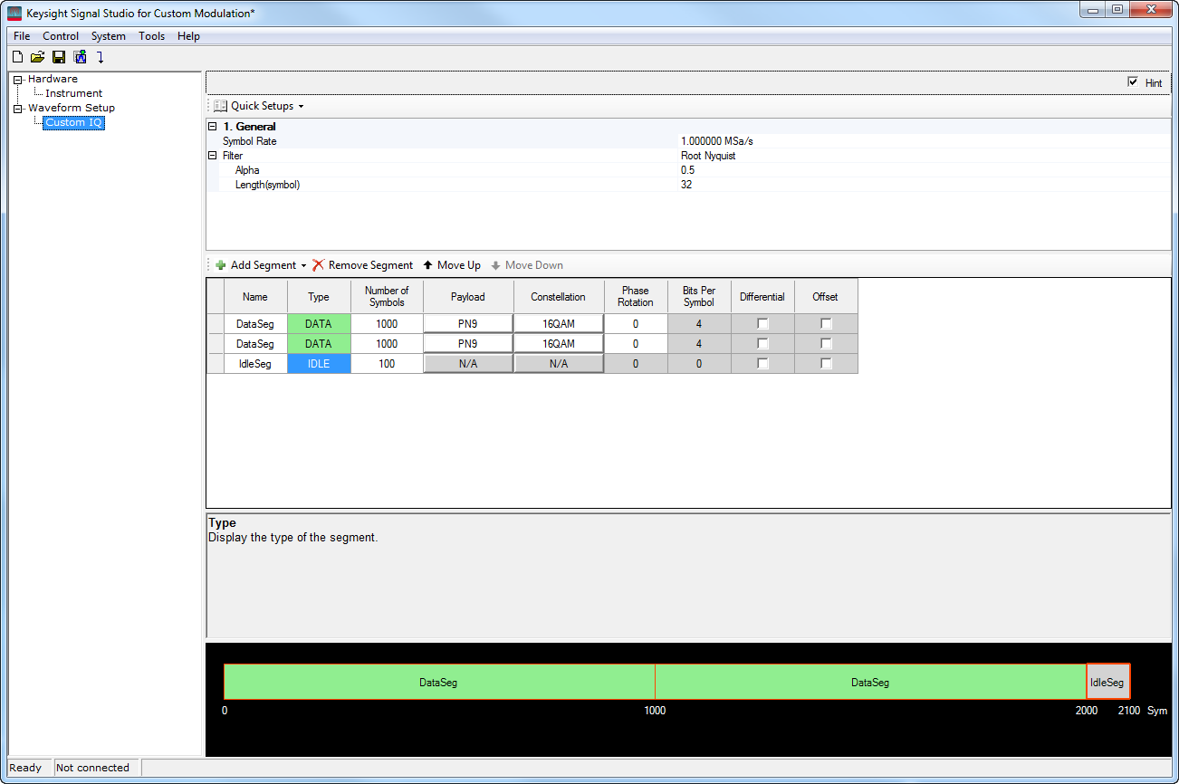Click the Save floppy disk icon
The height and width of the screenshot is (784, 1179).
click(x=59, y=57)
